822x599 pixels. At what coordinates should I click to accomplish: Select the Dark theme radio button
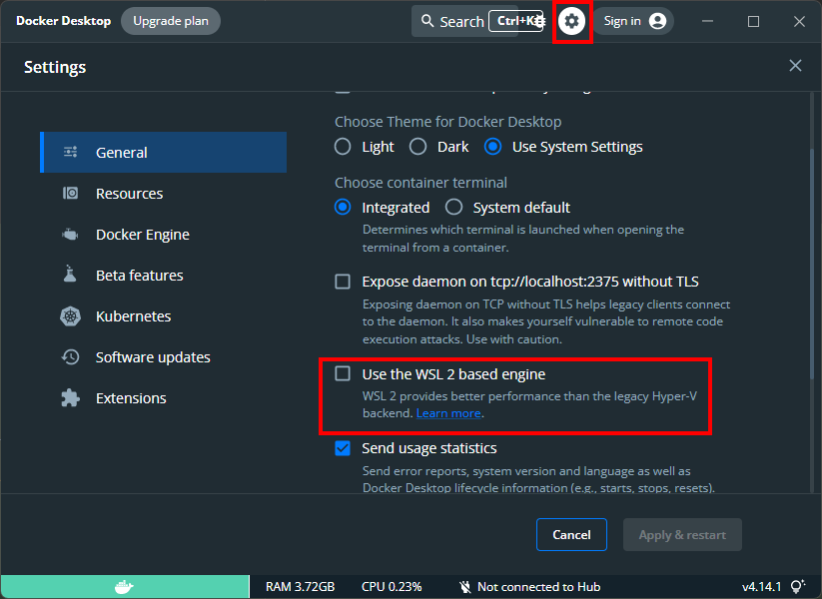click(x=417, y=147)
